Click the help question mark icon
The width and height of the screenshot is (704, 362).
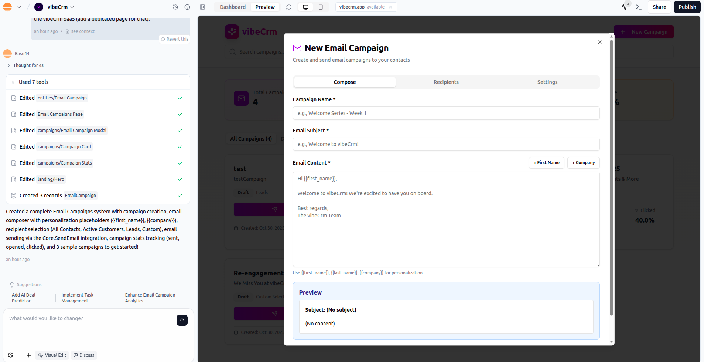[187, 7]
